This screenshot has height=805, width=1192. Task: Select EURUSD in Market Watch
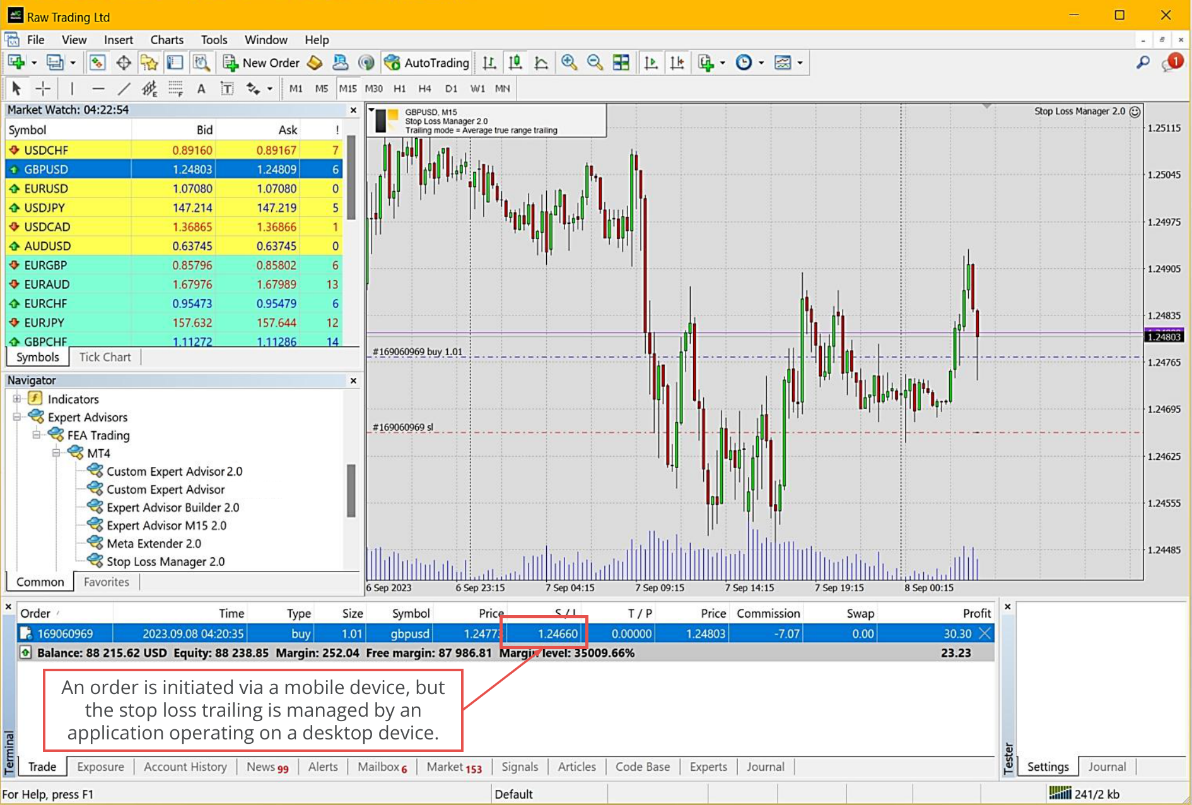(173, 189)
